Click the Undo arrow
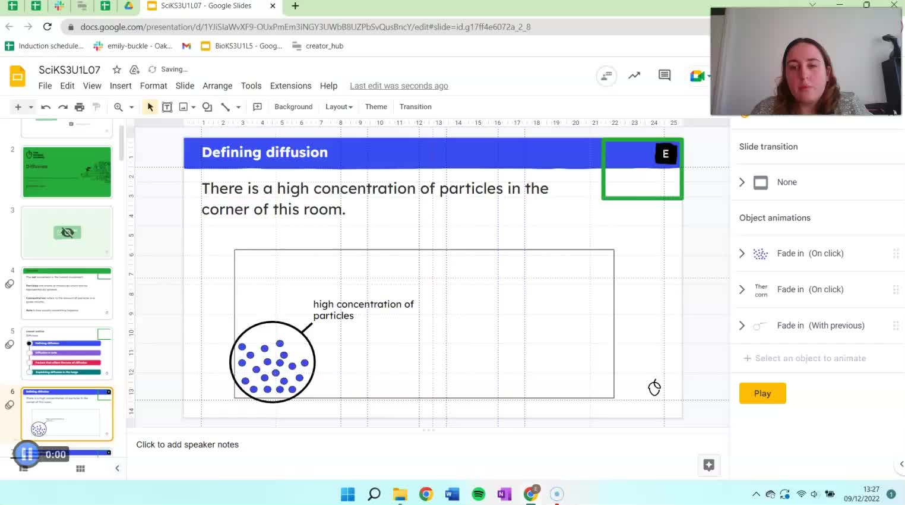905x505 pixels. 46,107
